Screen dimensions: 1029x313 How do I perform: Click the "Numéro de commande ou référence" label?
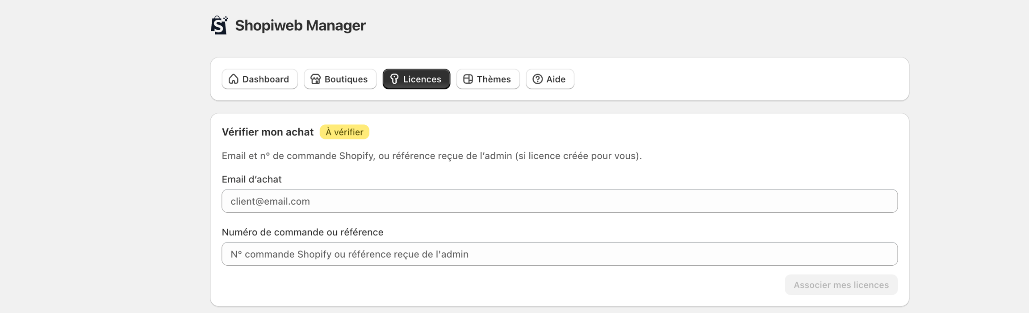302,232
